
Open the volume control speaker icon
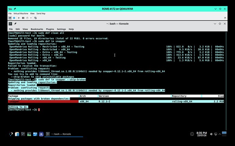click(211, 134)
